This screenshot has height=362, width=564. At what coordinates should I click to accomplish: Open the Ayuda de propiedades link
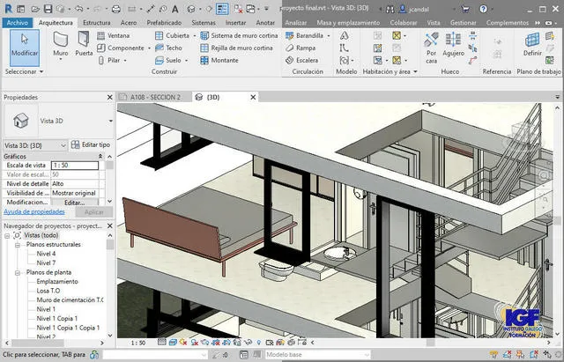point(34,211)
